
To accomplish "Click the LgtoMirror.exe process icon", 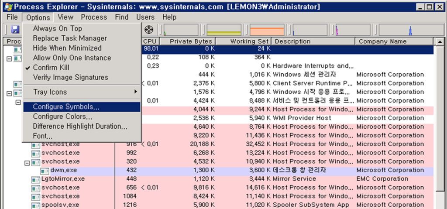I will pos(36,180).
